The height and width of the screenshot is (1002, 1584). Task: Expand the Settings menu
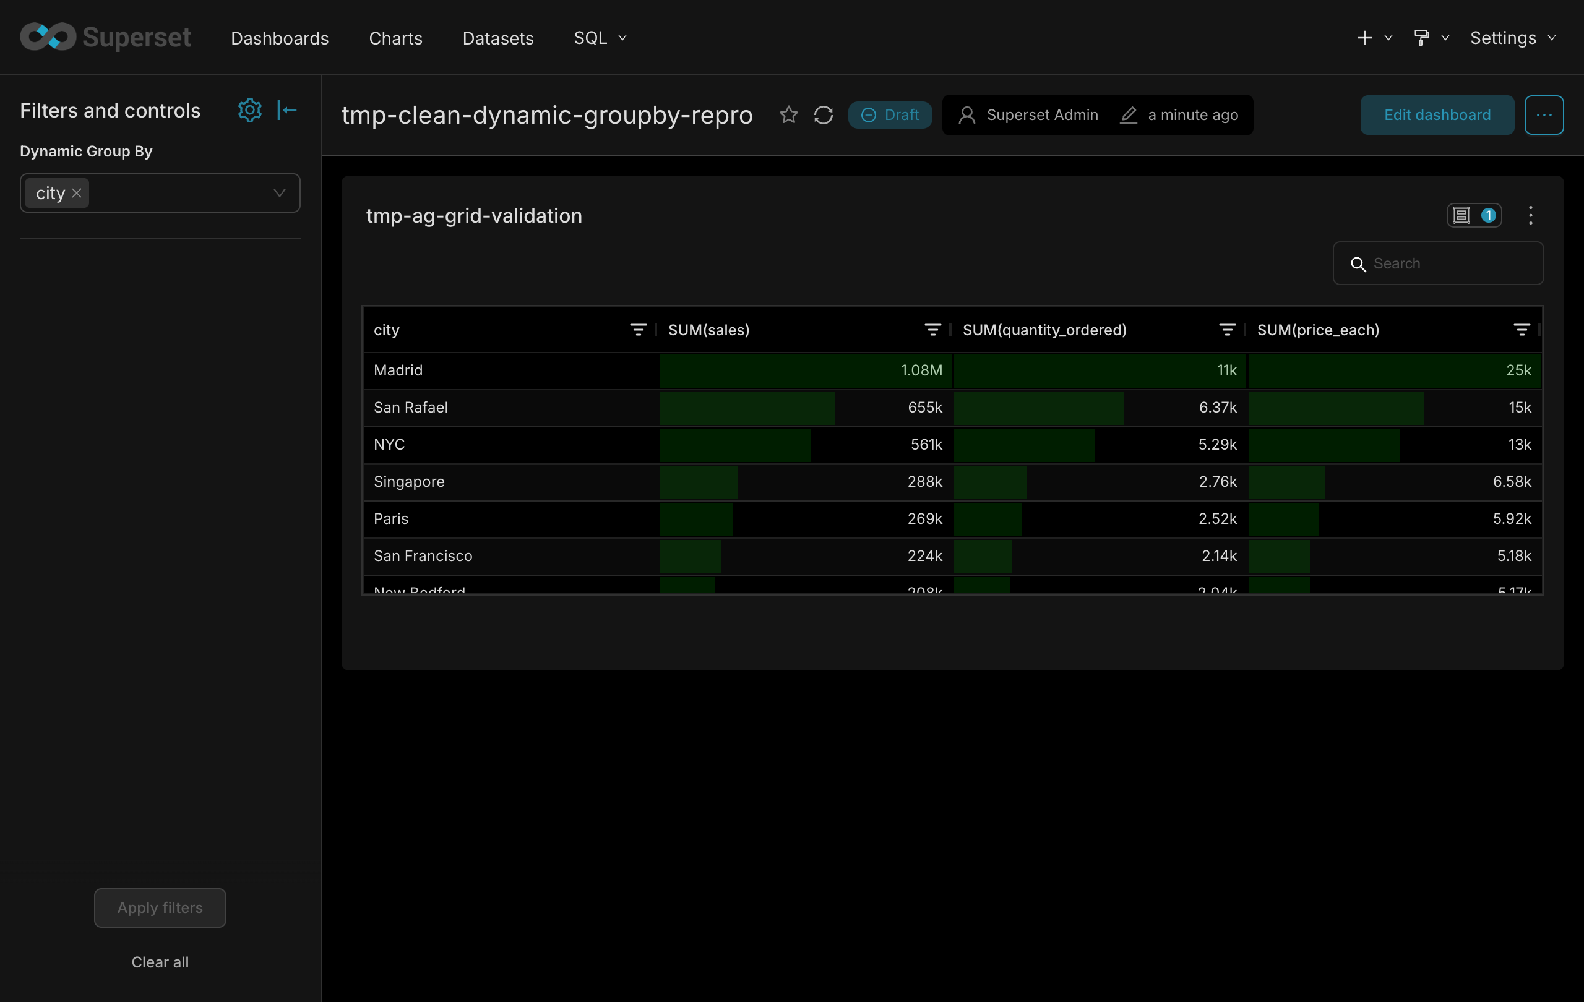[1512, 38]
